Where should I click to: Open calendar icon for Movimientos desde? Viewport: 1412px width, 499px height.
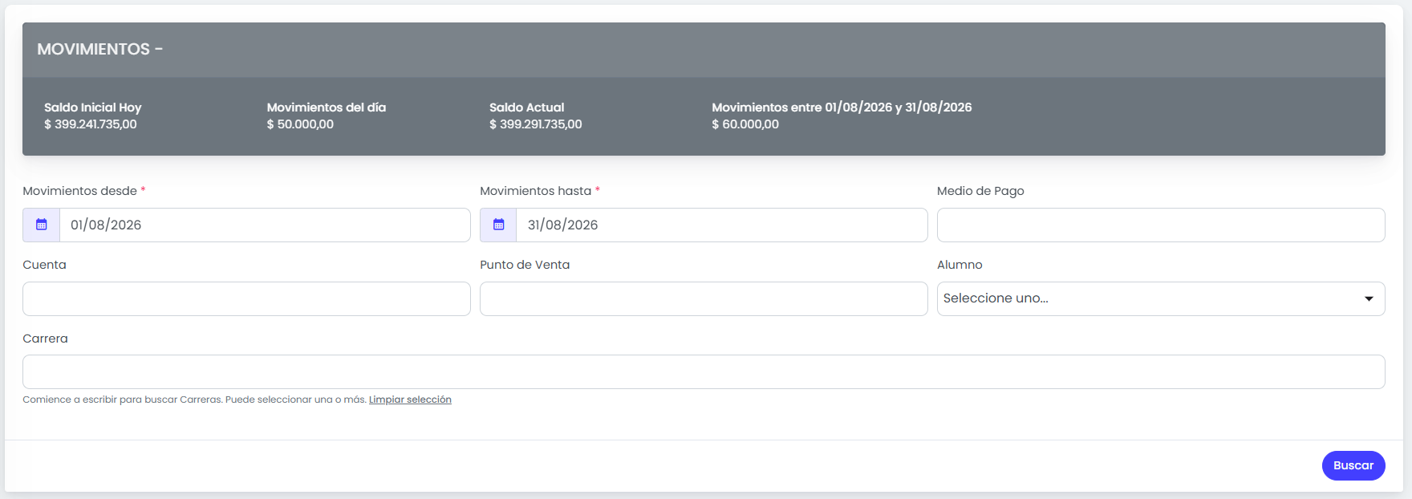[42, 225]
